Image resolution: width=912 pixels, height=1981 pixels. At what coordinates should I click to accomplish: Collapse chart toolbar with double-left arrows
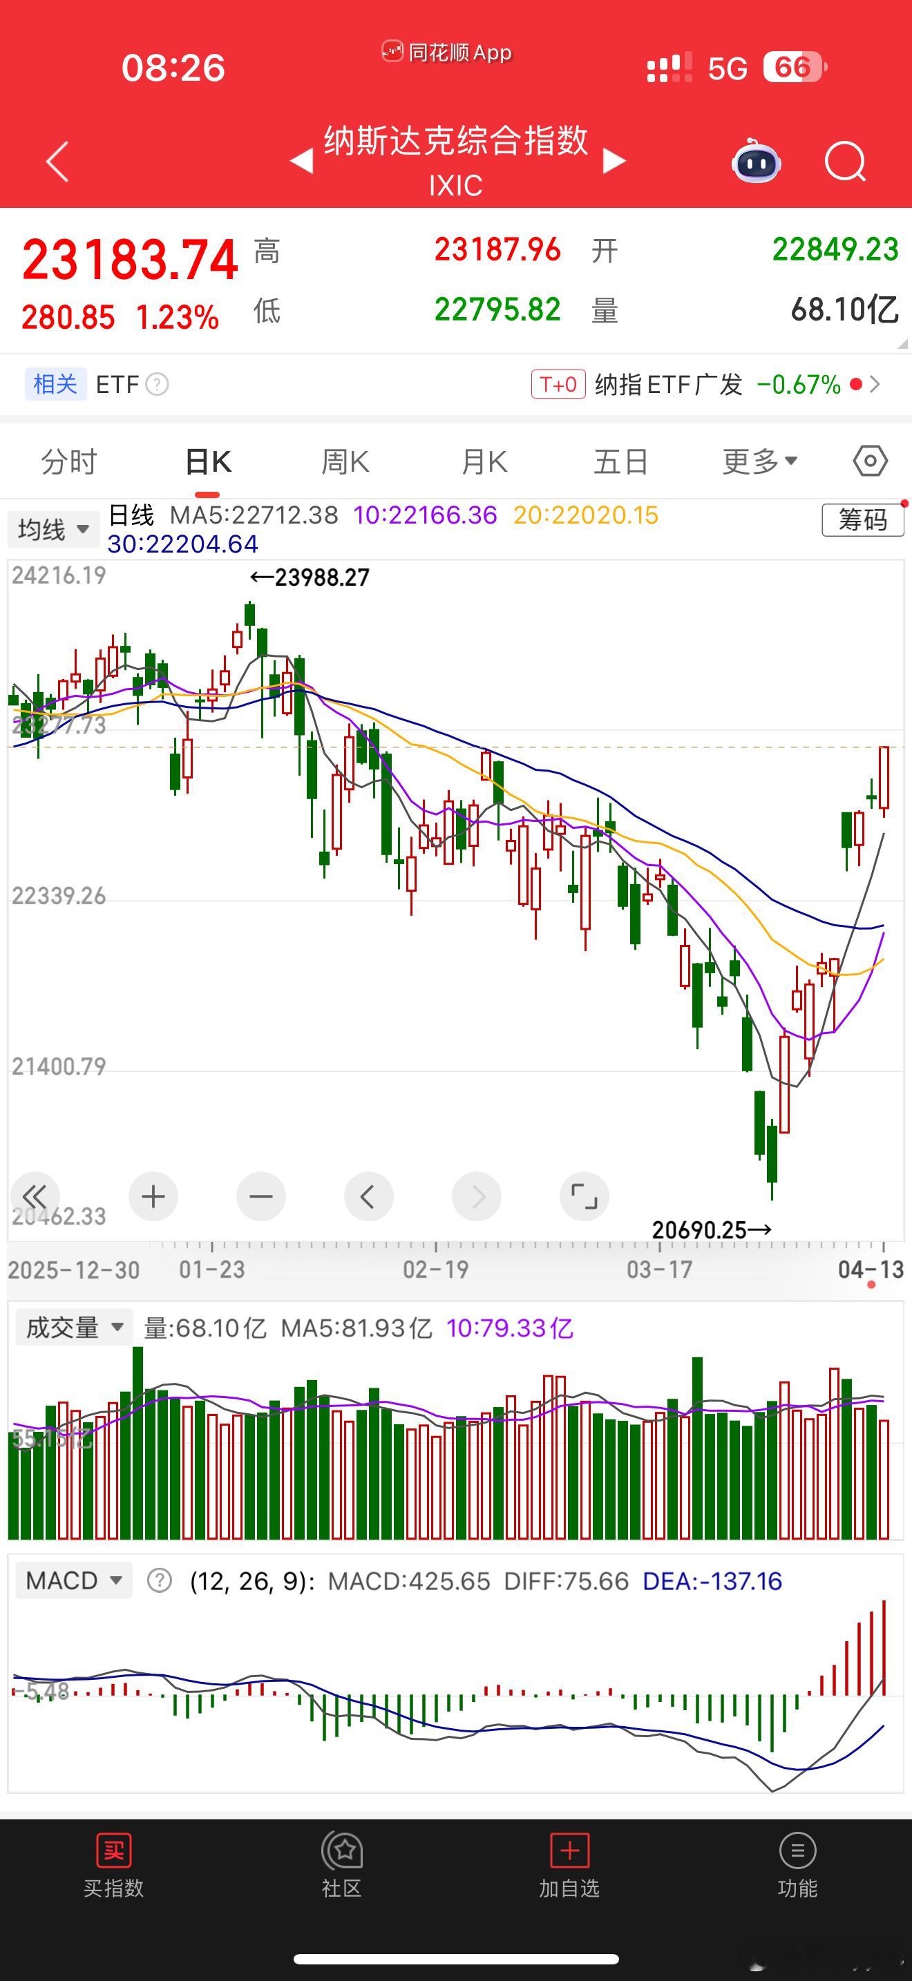[x=35, y=1196]
